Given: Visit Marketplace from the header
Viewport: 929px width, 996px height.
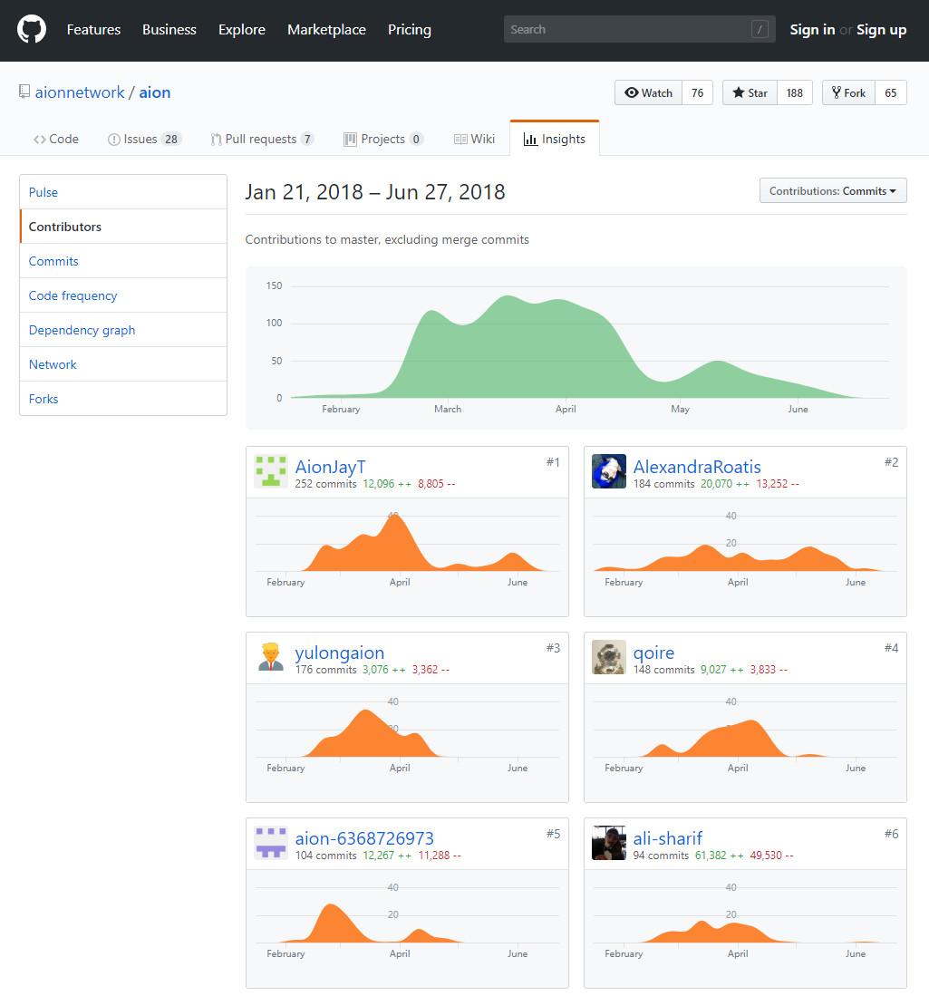Looking at the screenshot, I should click(x=326, y=30).
